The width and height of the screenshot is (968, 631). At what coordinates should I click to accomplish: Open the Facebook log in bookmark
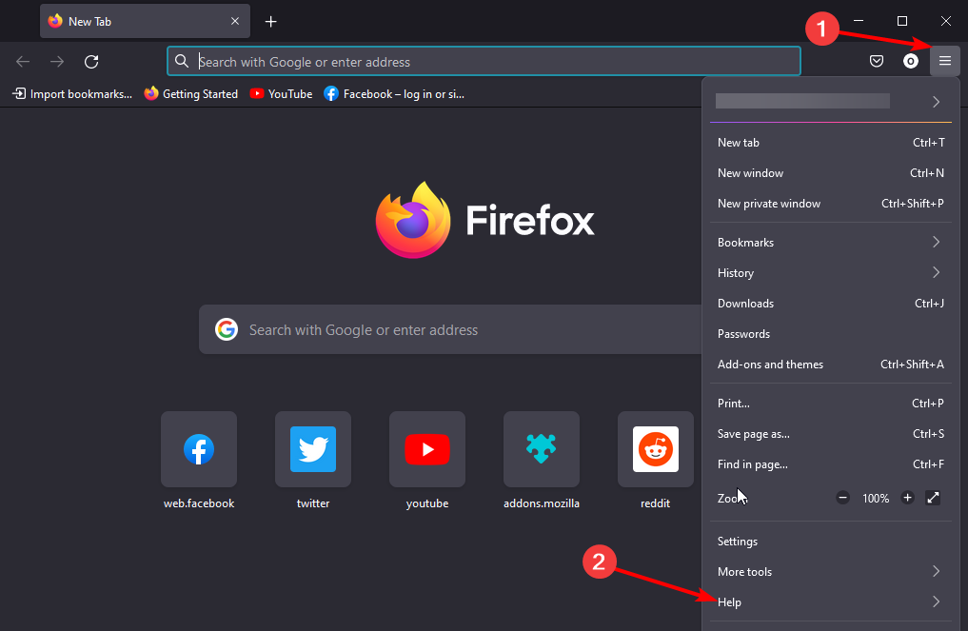394,94
